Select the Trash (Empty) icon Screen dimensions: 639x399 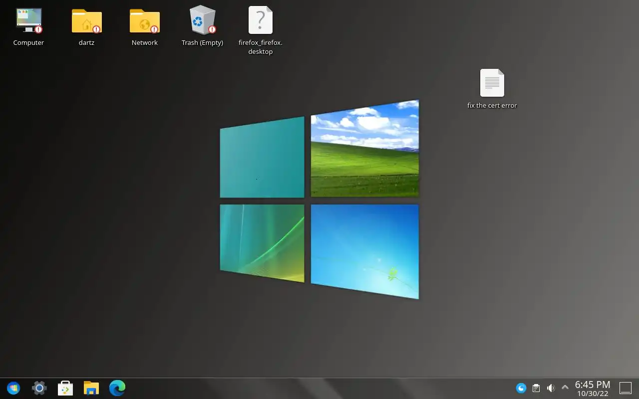[202, 20]
